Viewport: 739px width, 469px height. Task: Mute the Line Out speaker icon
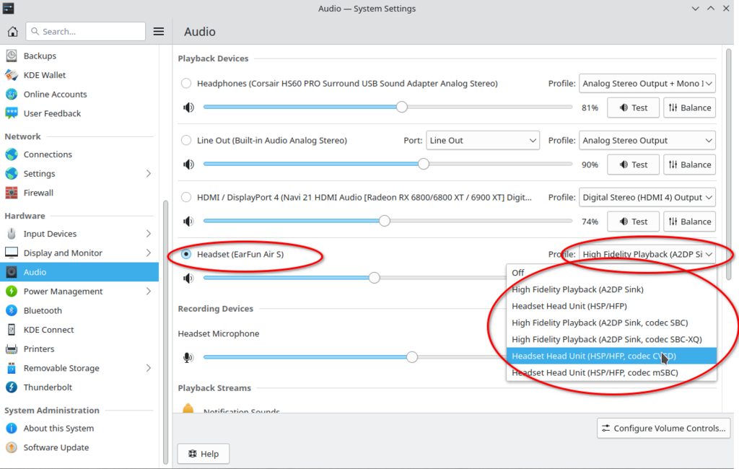[x=188, y=165]
